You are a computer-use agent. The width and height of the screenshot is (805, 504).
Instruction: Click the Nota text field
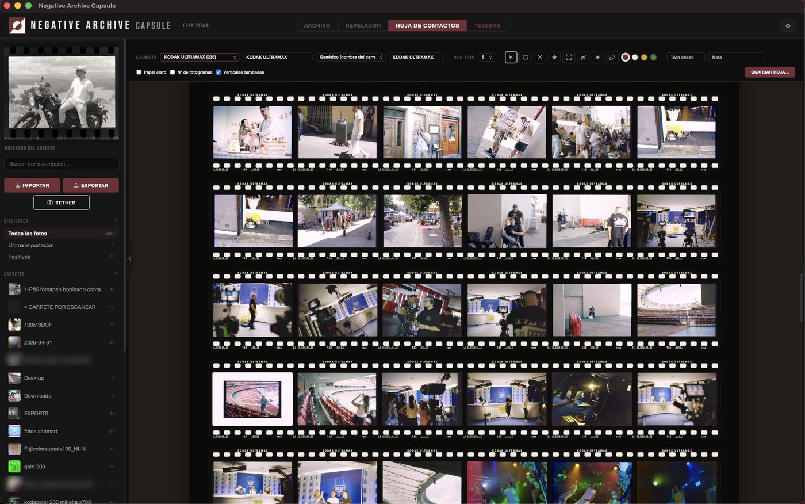coord(736,58)
